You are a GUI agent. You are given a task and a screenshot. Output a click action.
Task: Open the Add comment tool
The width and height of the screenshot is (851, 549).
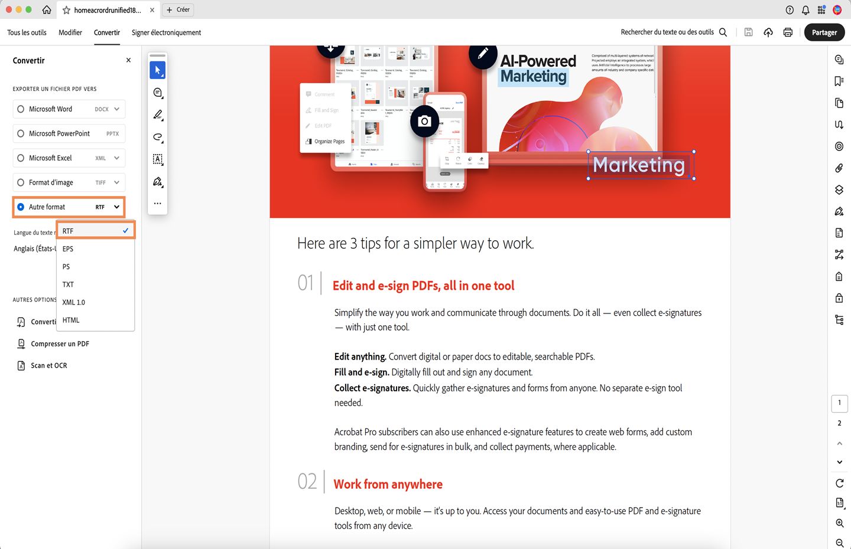pos(157,93)
